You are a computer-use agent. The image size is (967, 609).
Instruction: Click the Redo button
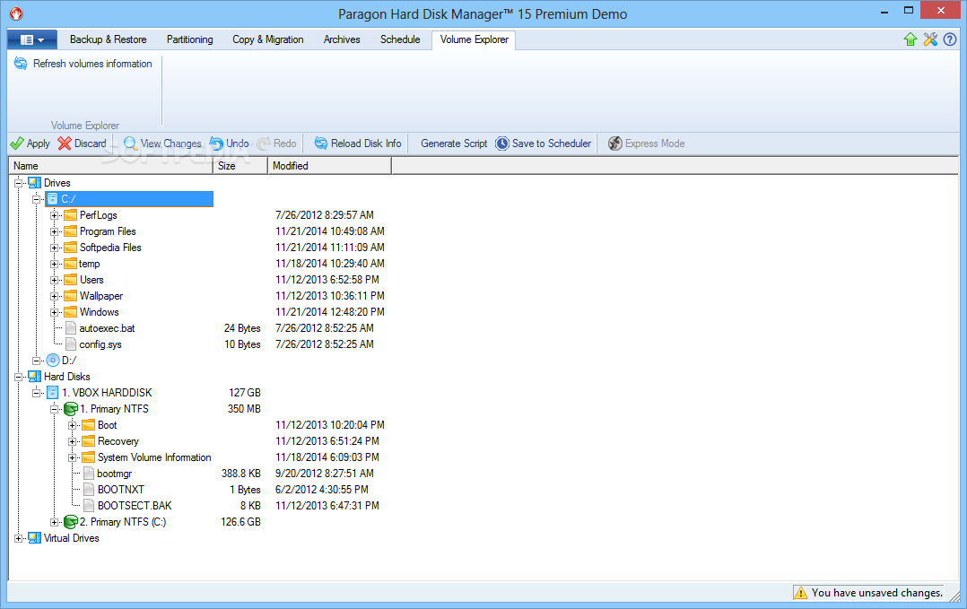coord(277,144)
